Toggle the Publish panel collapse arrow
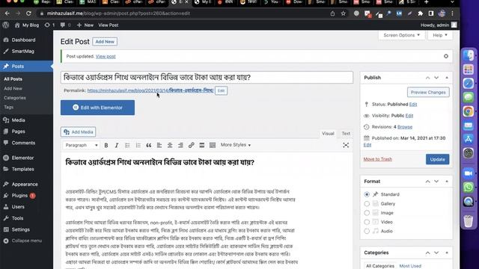Image resolution: width=479 pixels, height=269 pixels. click(x=447, y=78)
